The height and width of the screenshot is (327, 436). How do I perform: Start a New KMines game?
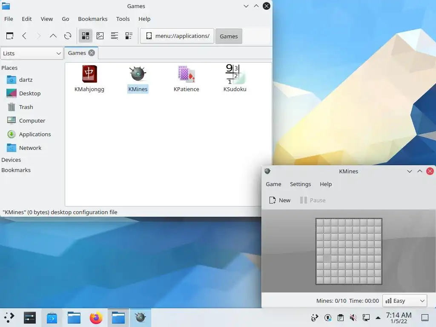pos(280,200)
